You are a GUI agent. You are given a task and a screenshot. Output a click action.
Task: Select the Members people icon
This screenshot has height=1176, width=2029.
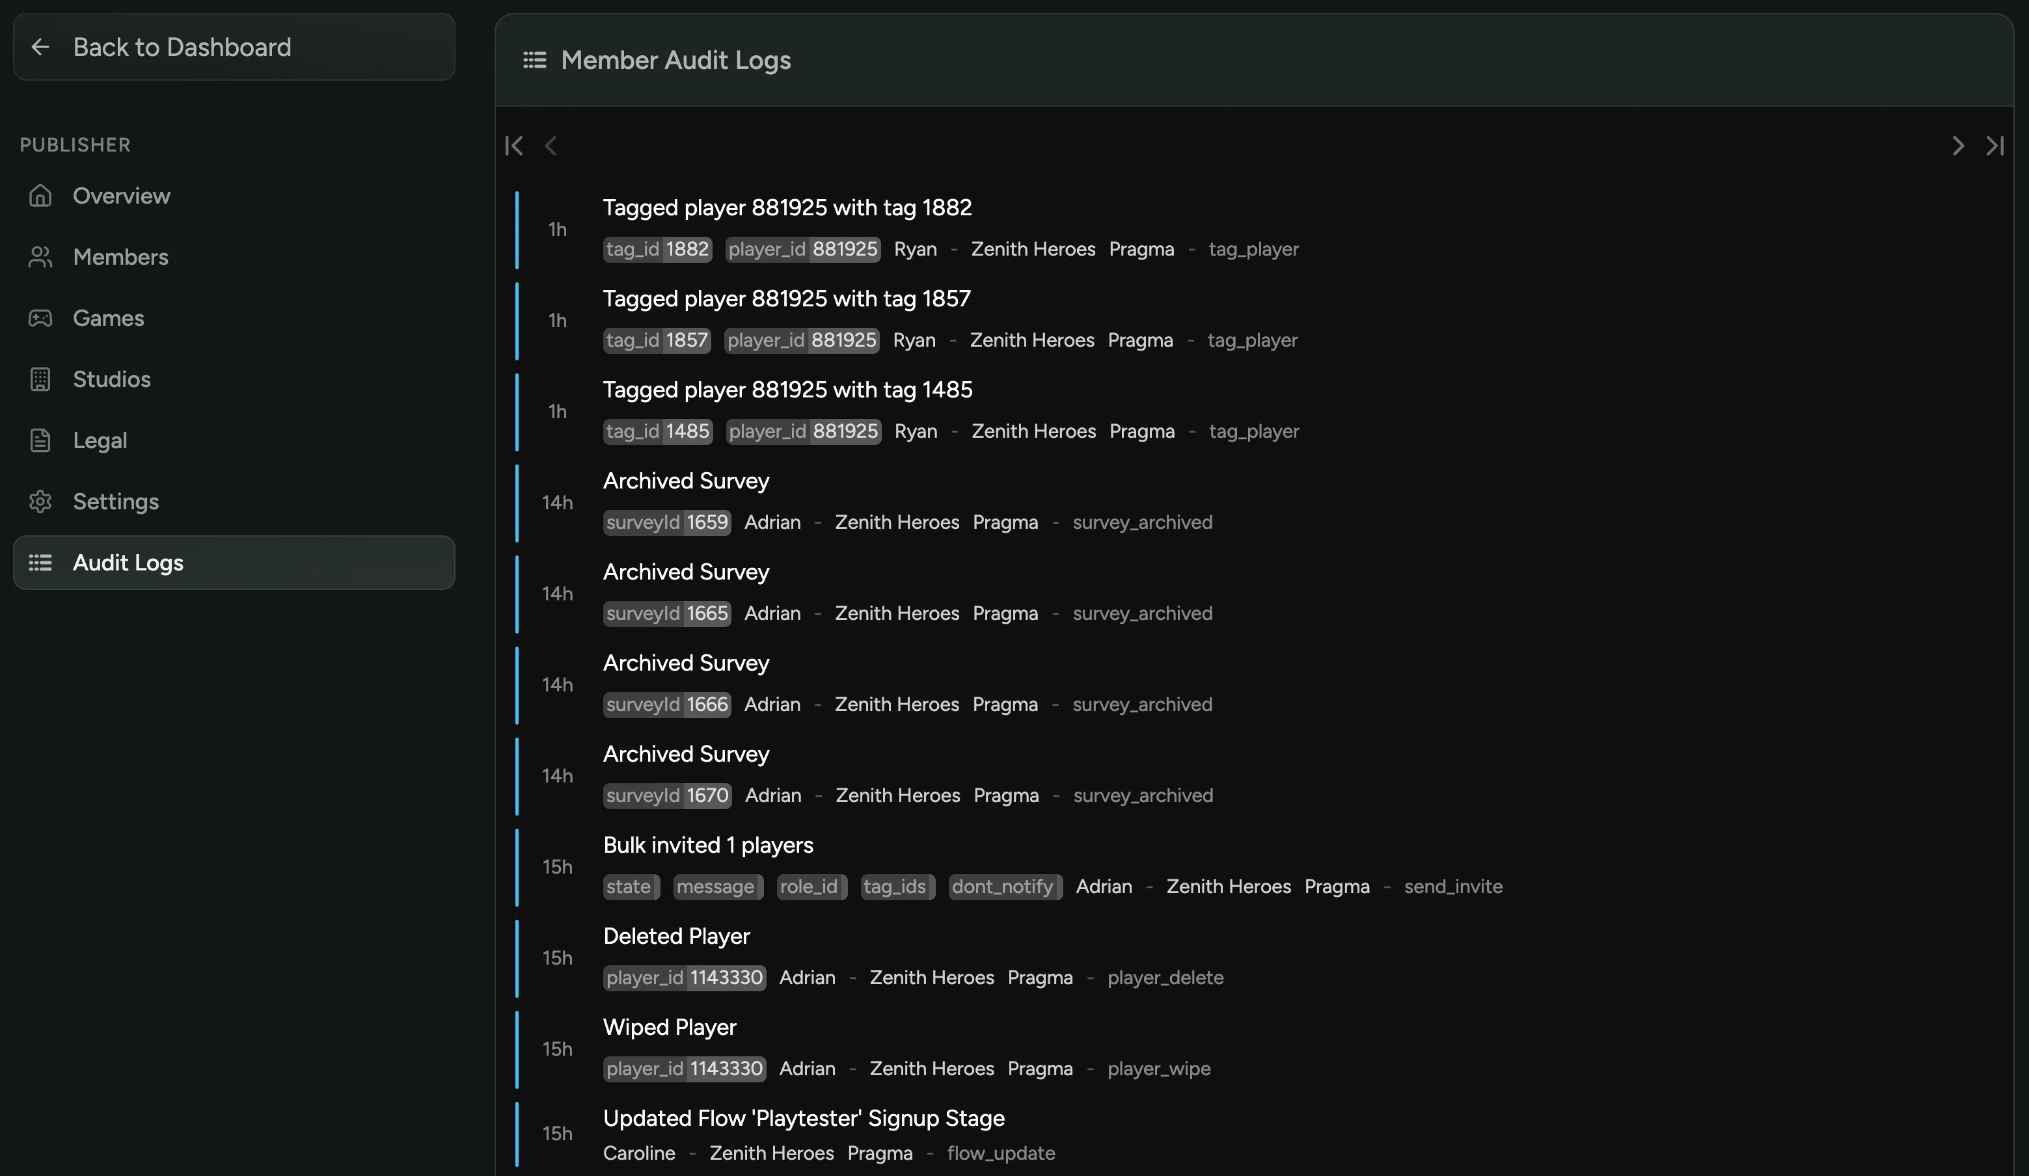41,257
